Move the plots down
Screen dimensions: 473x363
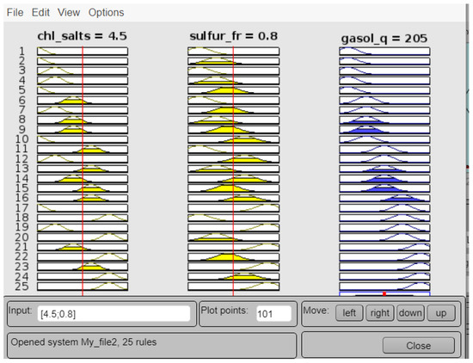click(x=410, y=313)
